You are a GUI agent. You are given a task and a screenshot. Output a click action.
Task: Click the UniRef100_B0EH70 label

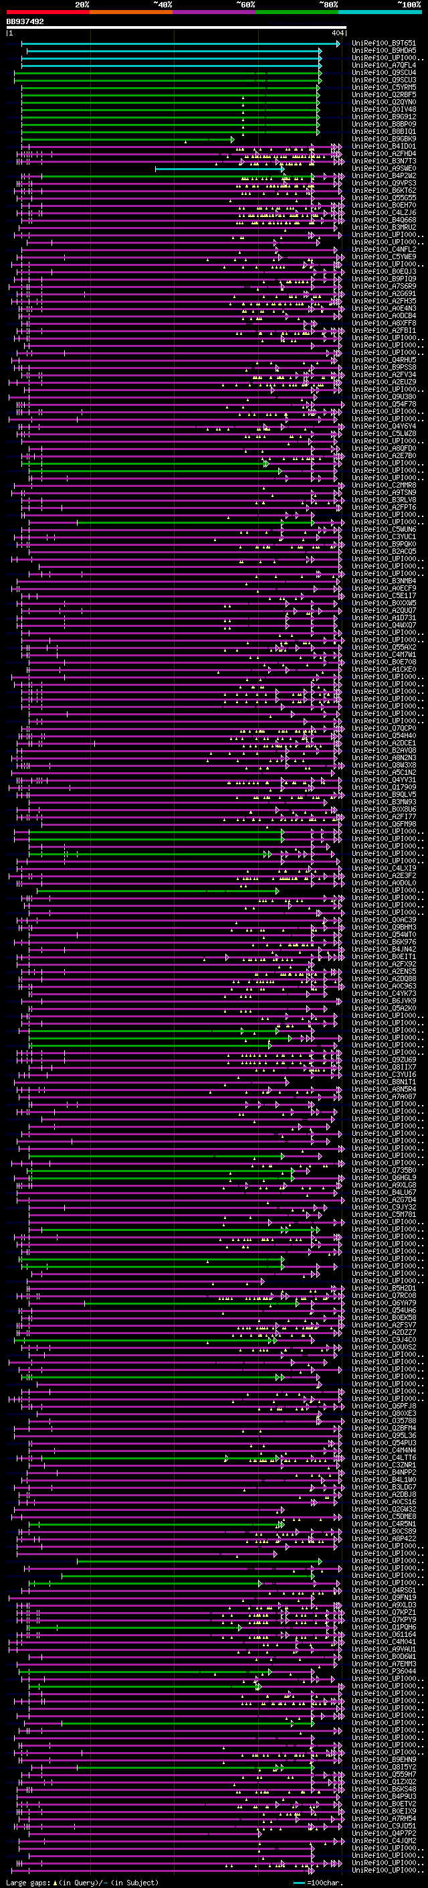[x=384, y=205]
